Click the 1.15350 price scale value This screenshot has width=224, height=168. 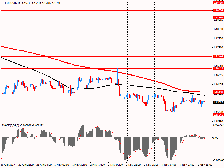coord(218,121)
